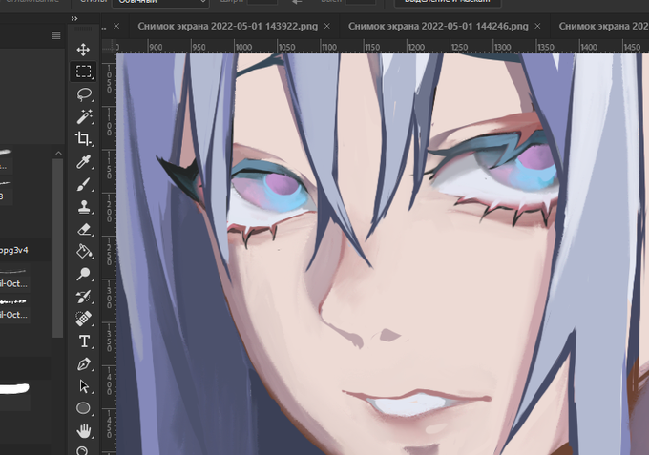
Task: Select the Lasso tool
Action: click(84, 94)
